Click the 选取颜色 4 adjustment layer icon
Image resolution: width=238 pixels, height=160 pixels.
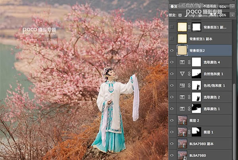click(182, 62)
